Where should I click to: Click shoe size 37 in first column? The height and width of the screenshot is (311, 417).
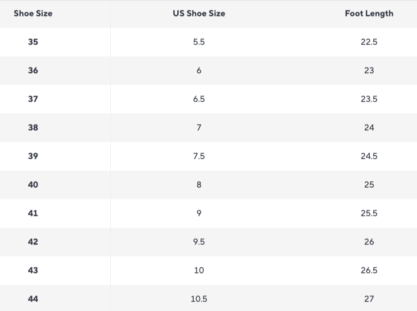[33, 99]
